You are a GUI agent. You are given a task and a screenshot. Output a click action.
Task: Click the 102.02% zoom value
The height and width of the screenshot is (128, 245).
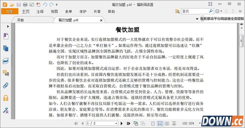click(188, 123)
